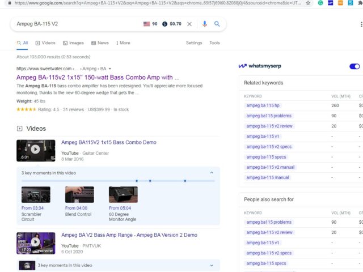Click the dollar CPC icon in the search box
This screenshot has width=363, height=272.
pos(164,24)
